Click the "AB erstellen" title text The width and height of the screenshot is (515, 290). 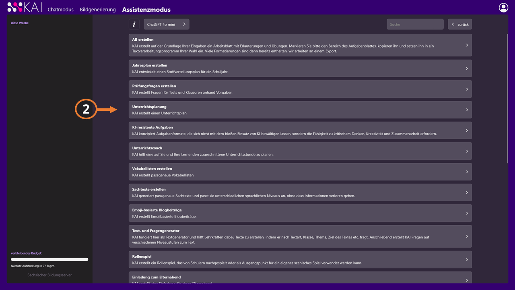[x=143, y=39]
